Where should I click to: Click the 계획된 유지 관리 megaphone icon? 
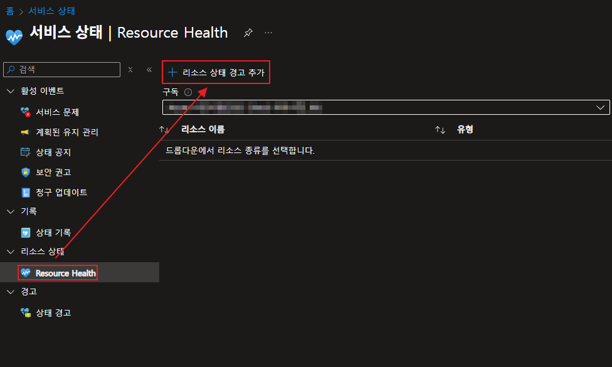(x=25, y=132)
